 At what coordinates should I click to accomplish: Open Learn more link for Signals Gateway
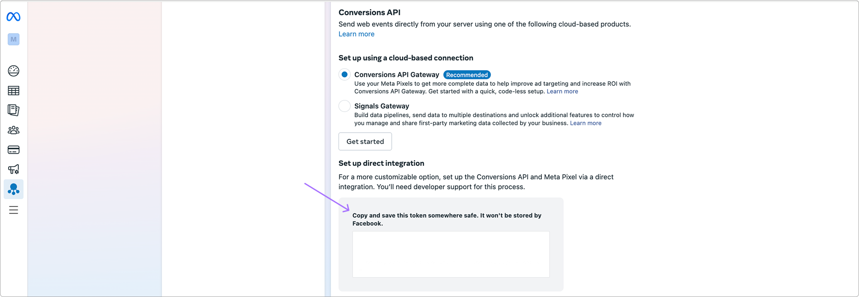tap(585, 123)
